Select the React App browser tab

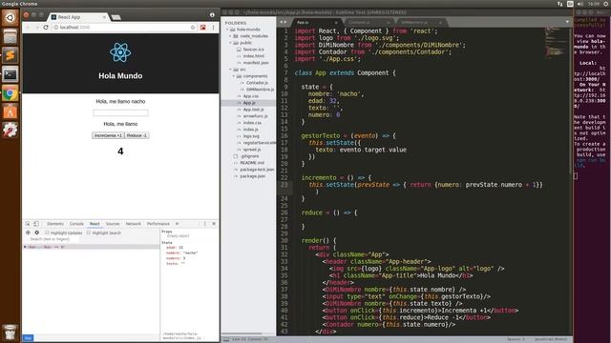coord(78,17)
